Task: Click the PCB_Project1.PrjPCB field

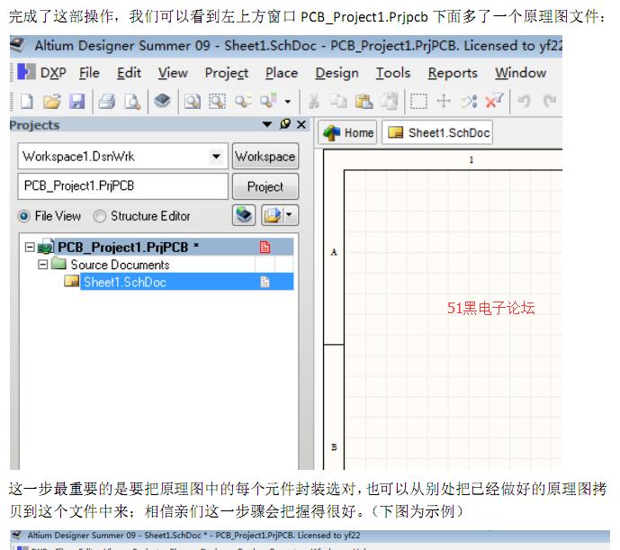Action: click(123, 186)
